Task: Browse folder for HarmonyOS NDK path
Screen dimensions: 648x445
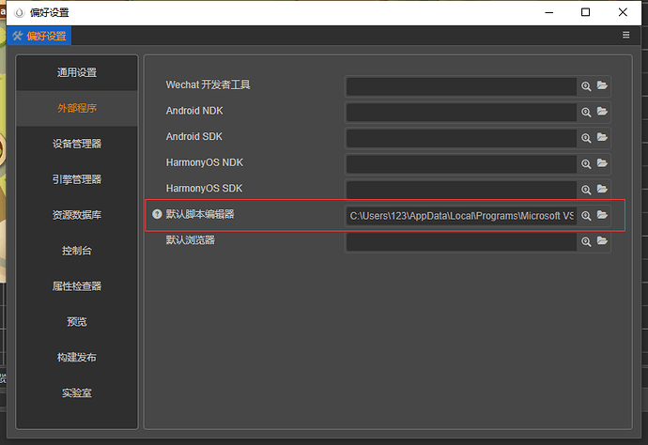Action: pos(602,163)
